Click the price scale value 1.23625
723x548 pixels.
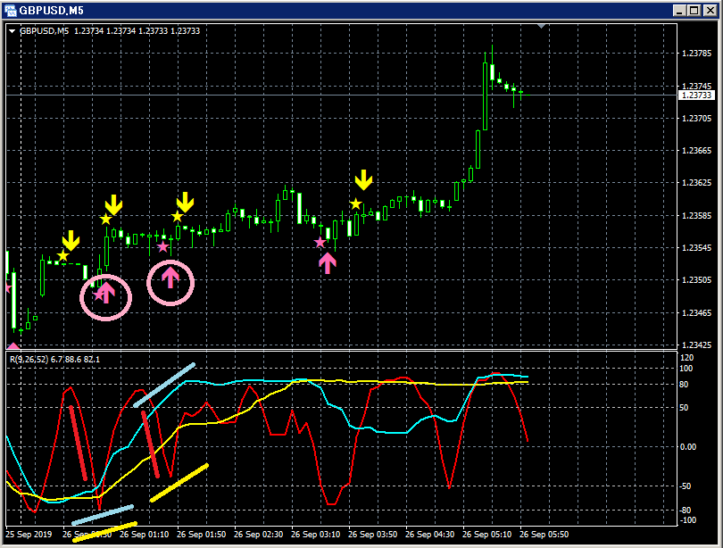point(697,183)
